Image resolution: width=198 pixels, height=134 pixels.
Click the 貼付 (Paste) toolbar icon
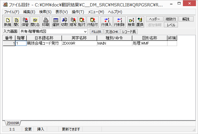click(82, 22)
